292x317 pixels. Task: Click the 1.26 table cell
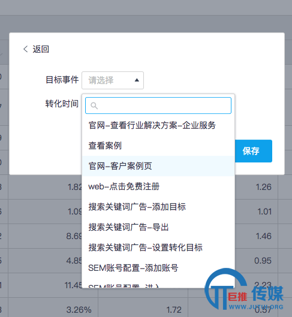(263, 187)
